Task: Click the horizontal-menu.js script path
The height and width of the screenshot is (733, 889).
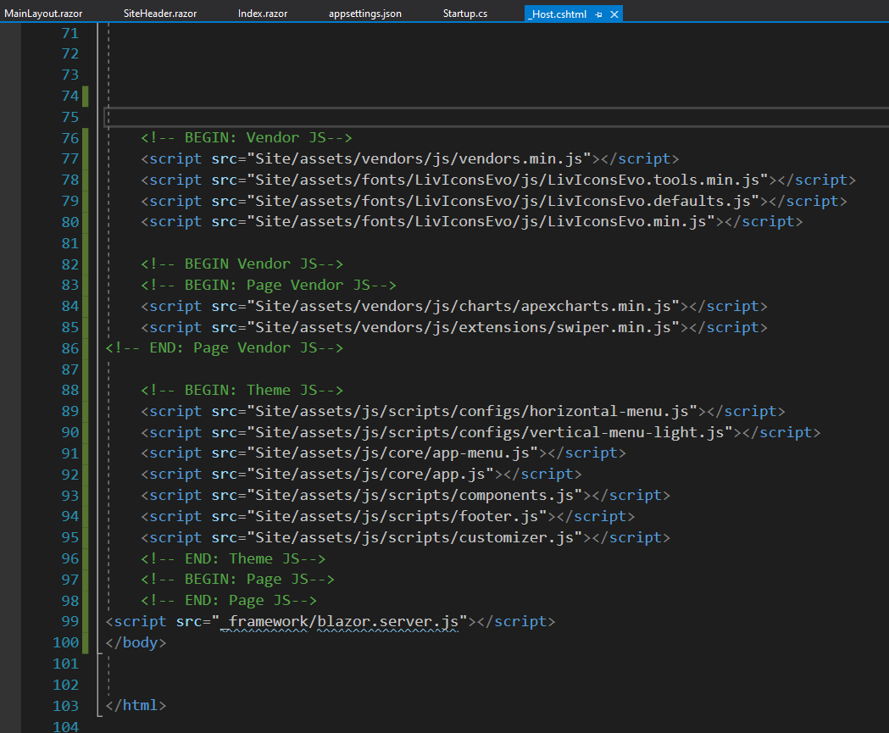Action: pos(471,411)
